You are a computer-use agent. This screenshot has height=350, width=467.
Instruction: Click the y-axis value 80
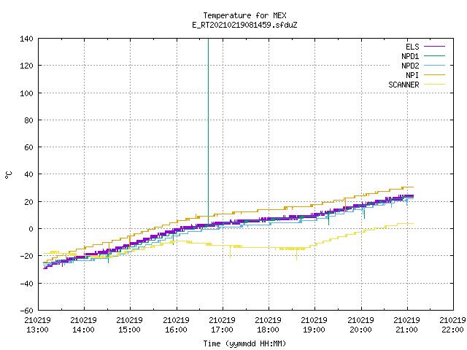click(28, 120)
